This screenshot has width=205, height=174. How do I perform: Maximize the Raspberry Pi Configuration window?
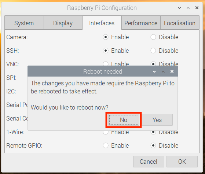click(188, 8)
